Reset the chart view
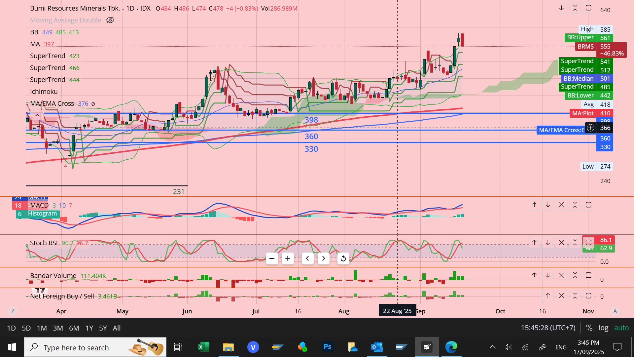The width and height of the screenshot is (634, 357). tap(343, 258)
